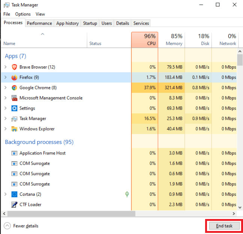This screenshot has height=234, width=243.
Task: Click the Windows Explorer folder icon
Action: pyautogui.click(x=14, y=129)
